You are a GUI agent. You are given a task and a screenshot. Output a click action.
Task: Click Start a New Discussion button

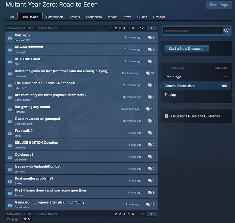coord(187,49)
